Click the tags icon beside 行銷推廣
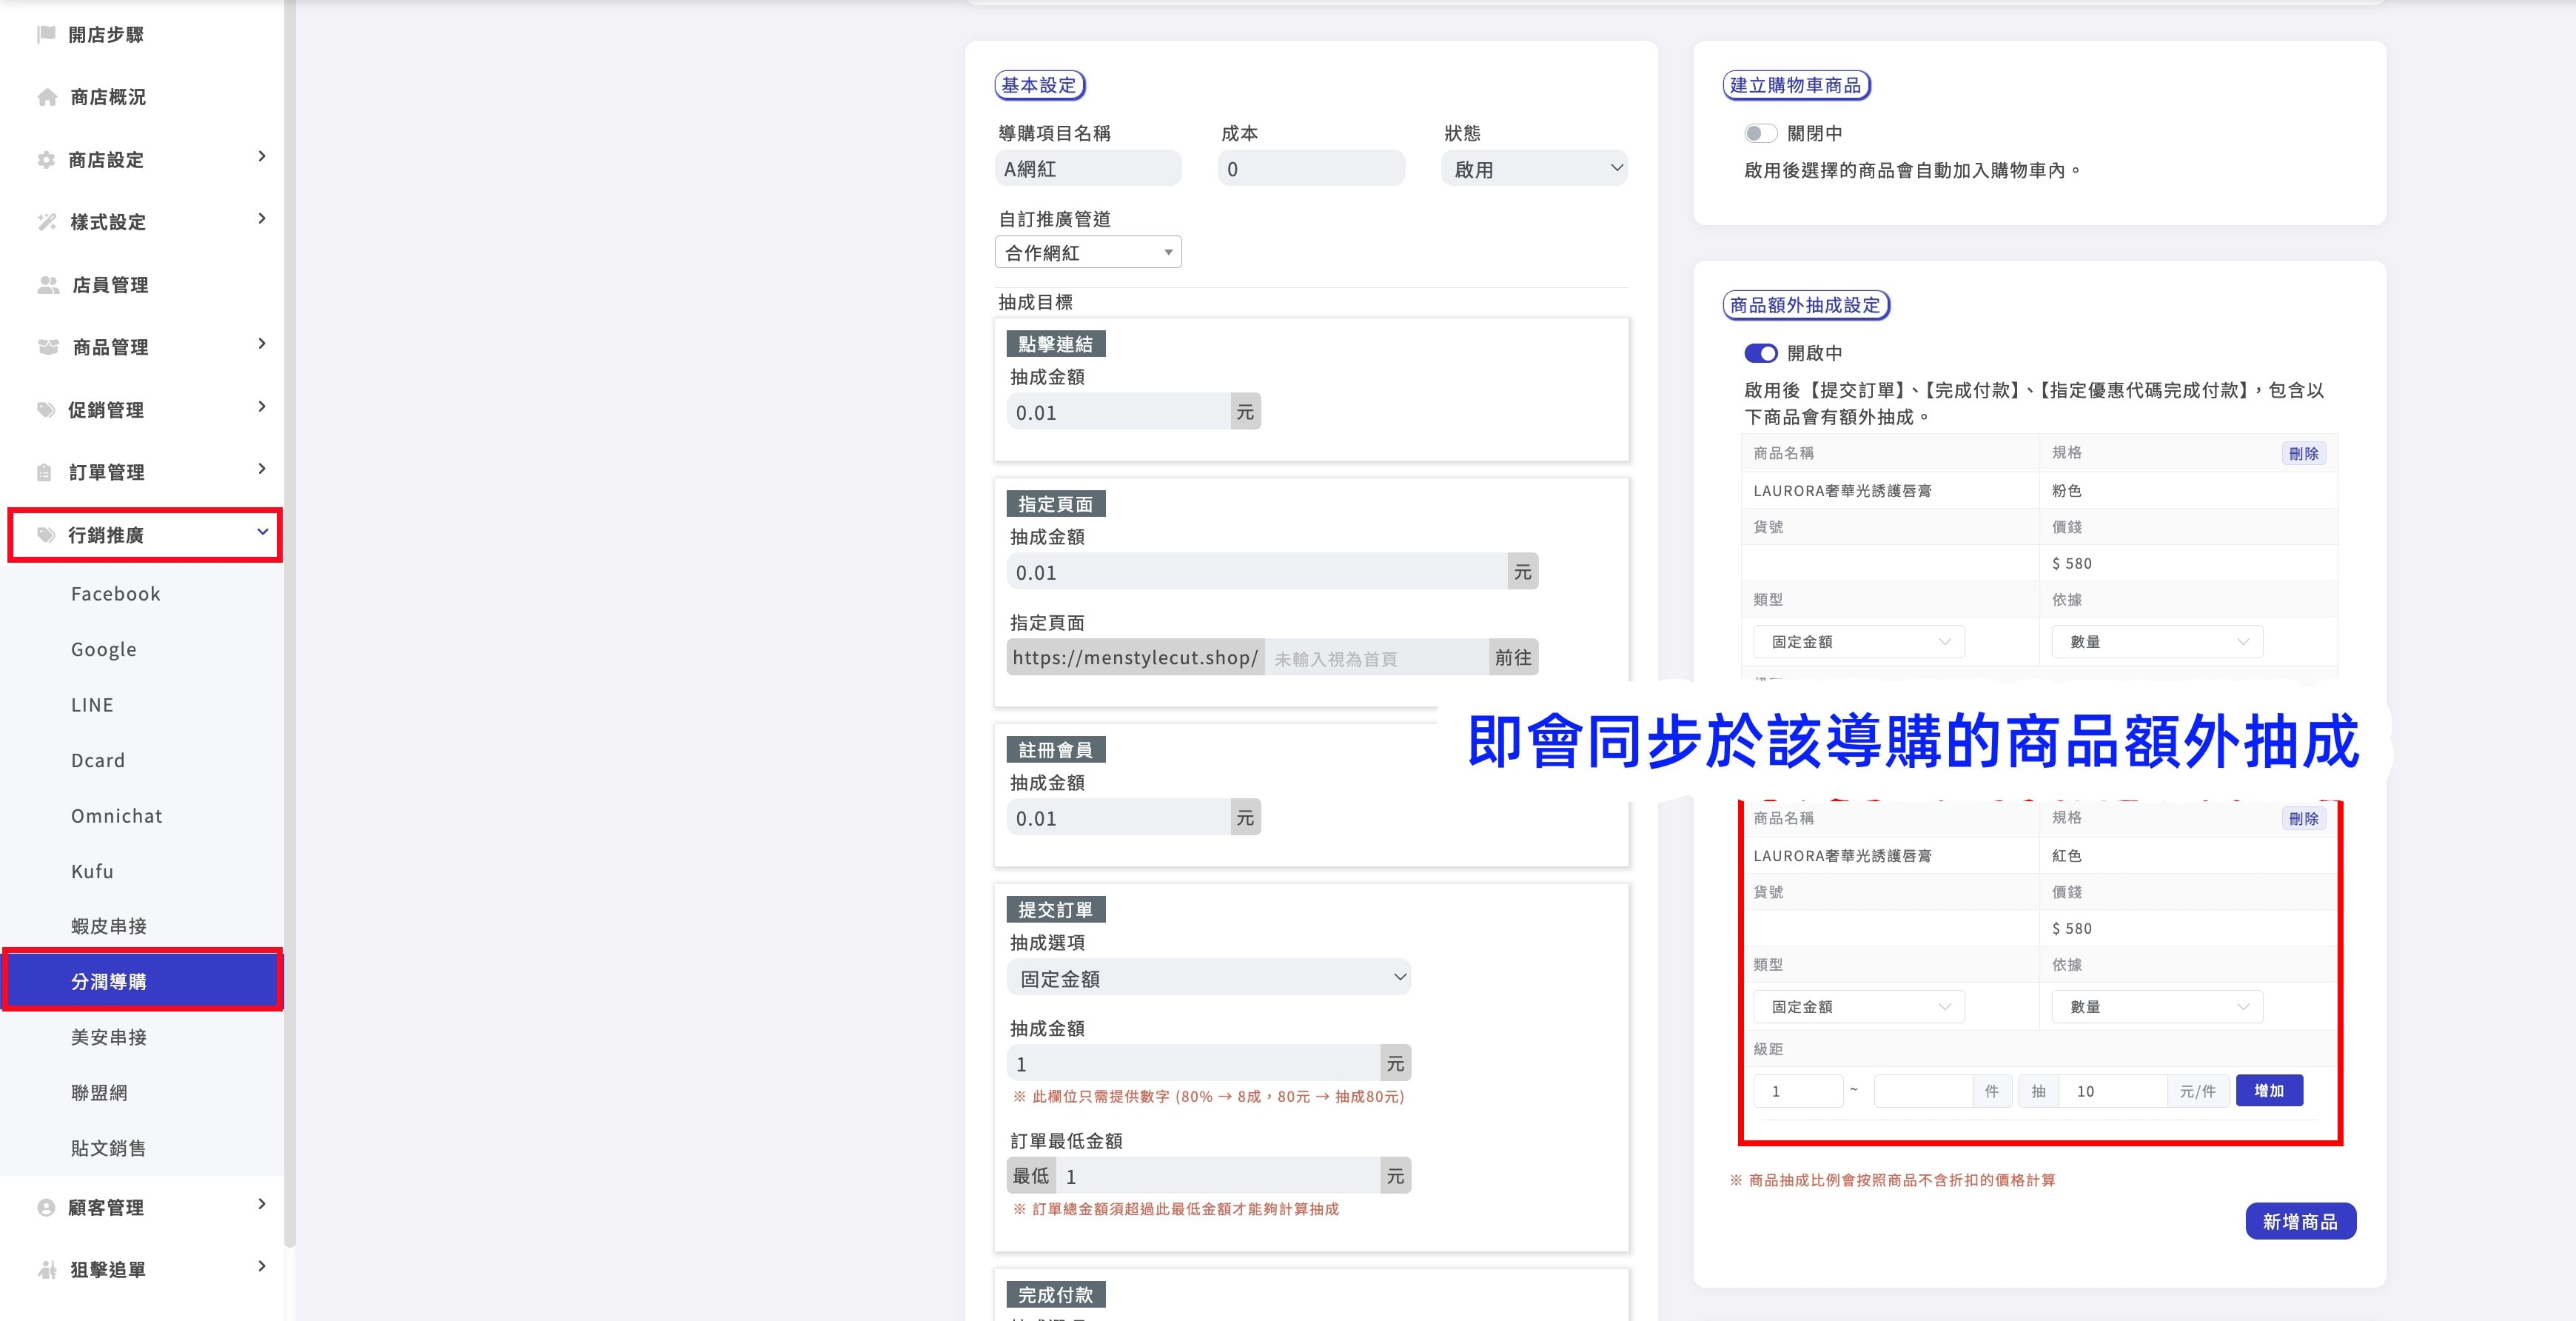The width and height of the screenshot is (2576, 1321). click(x=46, y=535)
